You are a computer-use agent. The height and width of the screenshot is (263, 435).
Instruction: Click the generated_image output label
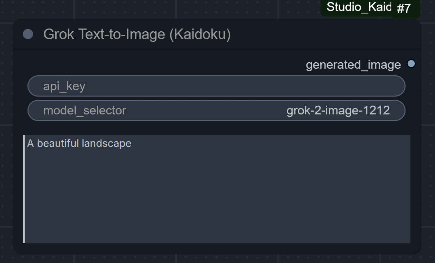[353, 65]
